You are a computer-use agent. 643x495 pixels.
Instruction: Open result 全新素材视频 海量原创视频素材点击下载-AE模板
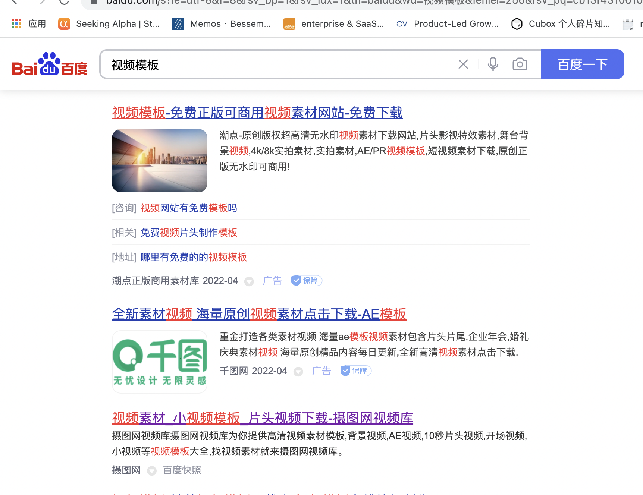pos(259,314)
